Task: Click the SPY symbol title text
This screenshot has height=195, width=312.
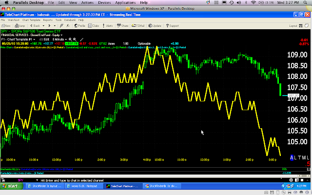Action: pos(31,31)
